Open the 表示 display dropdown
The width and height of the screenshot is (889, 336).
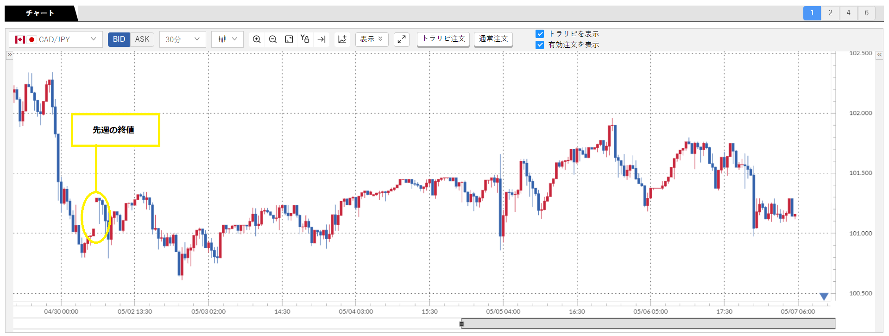click(372, 39)
